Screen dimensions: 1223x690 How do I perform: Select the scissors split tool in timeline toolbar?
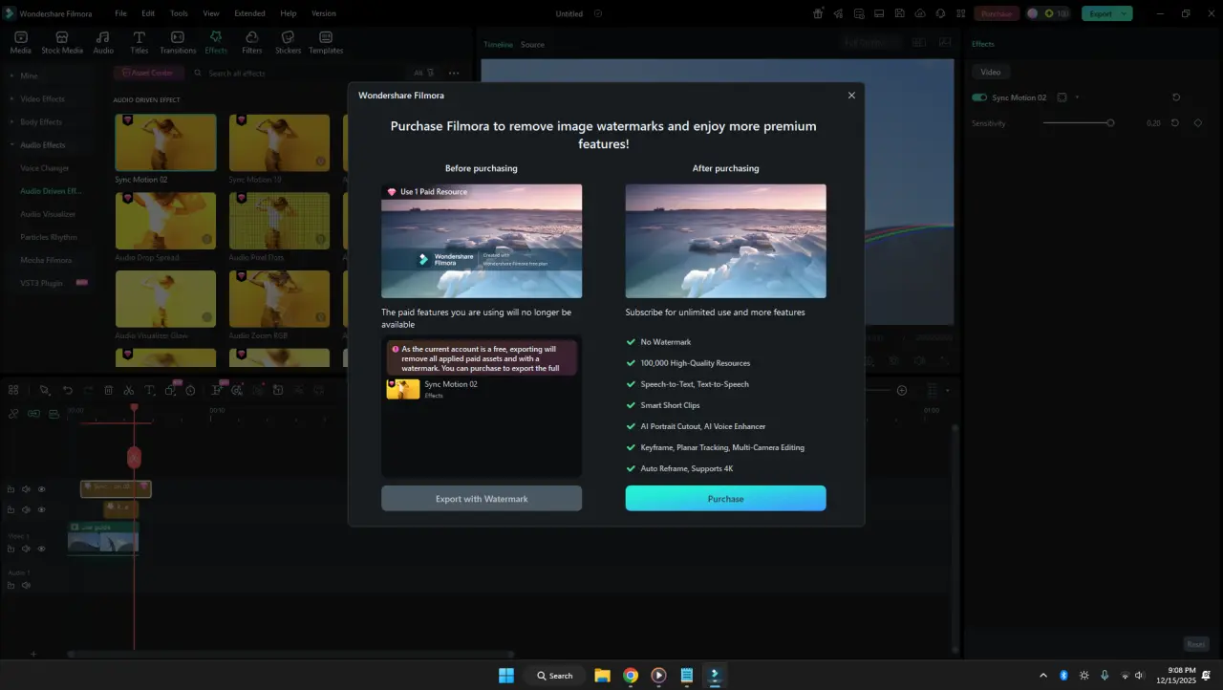coord(128,390)
